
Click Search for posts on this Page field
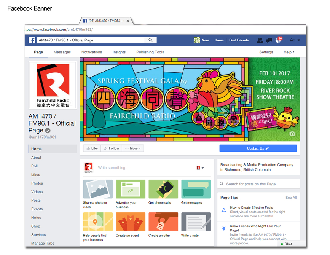coord(258,184)
